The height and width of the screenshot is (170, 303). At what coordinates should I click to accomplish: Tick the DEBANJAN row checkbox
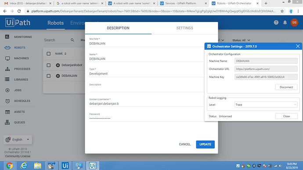[x=48, y=76]
